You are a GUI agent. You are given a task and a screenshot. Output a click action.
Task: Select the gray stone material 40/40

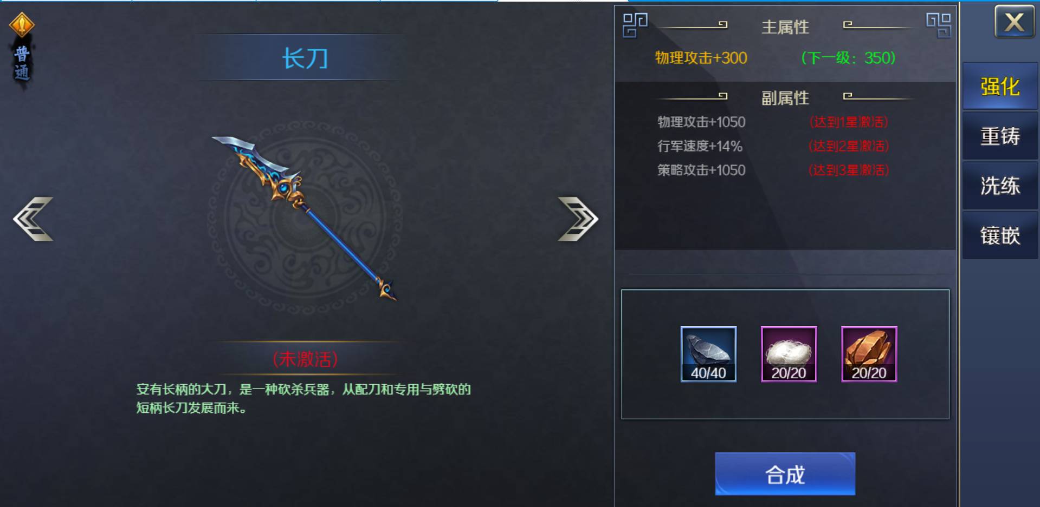click(x=708, y=354)
